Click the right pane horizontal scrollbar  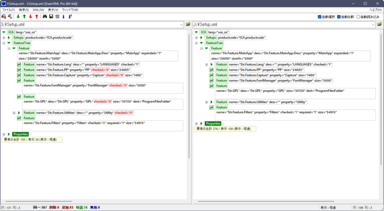[x=266, y=202]
